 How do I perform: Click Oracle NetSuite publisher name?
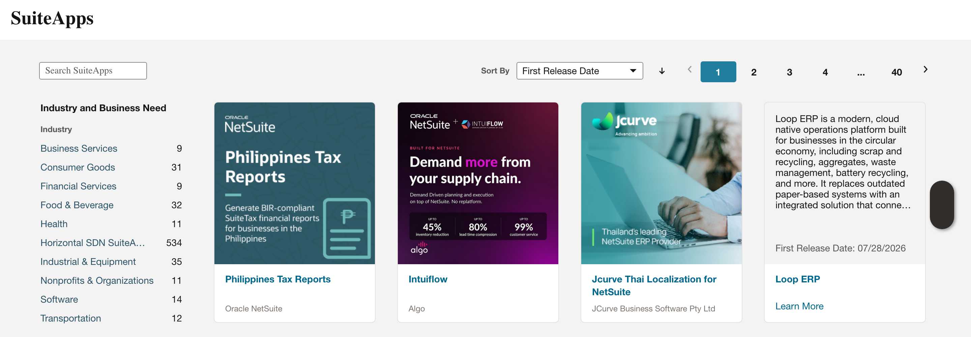(253, 308)
